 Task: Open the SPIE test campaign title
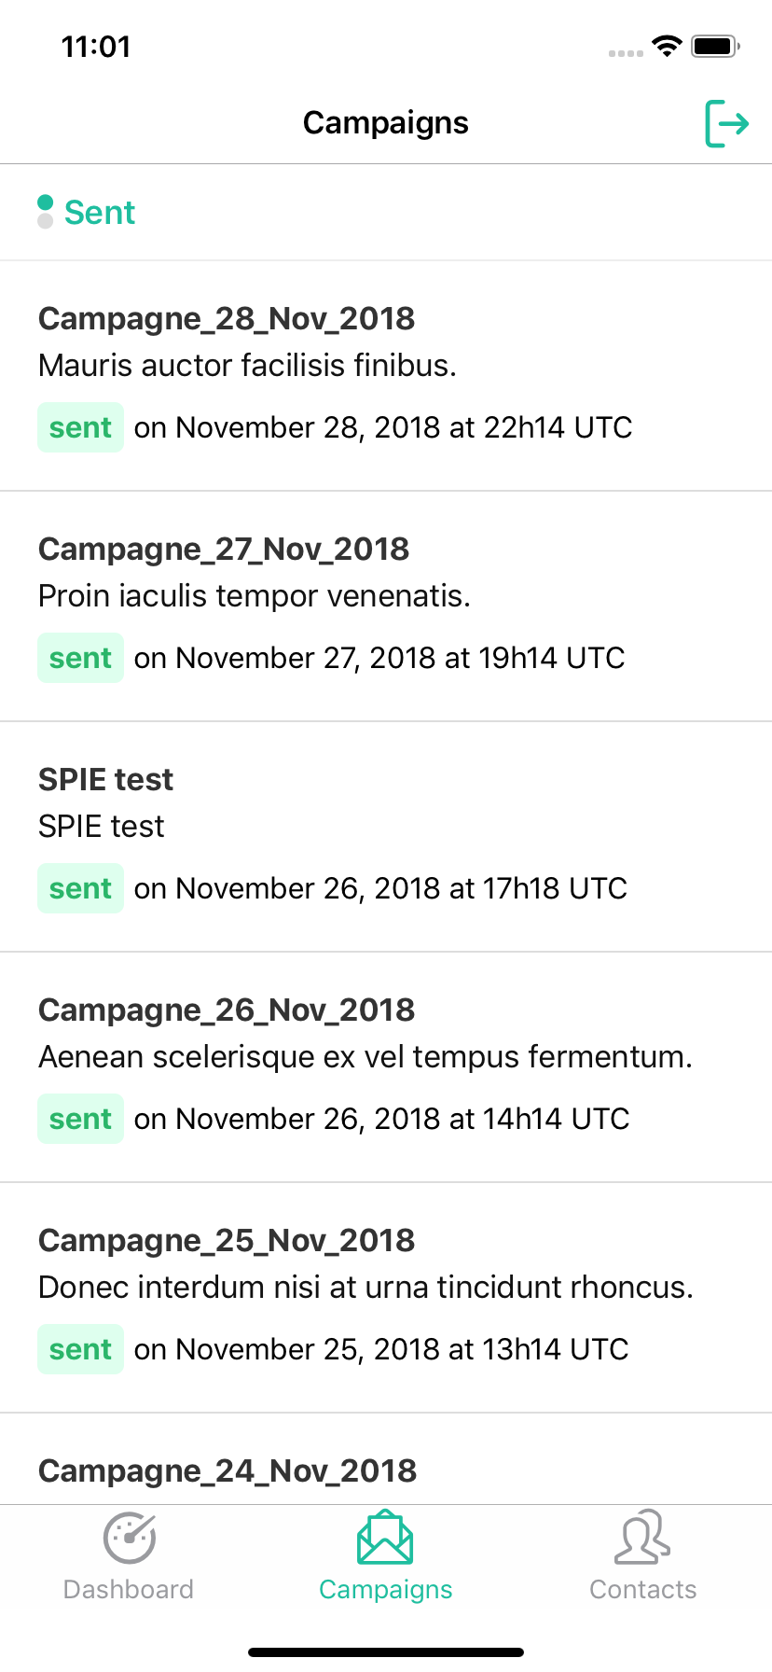tap(105, 779)
